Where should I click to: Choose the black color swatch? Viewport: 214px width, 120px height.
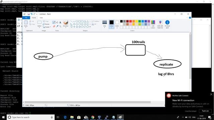(x=121, y=21)
